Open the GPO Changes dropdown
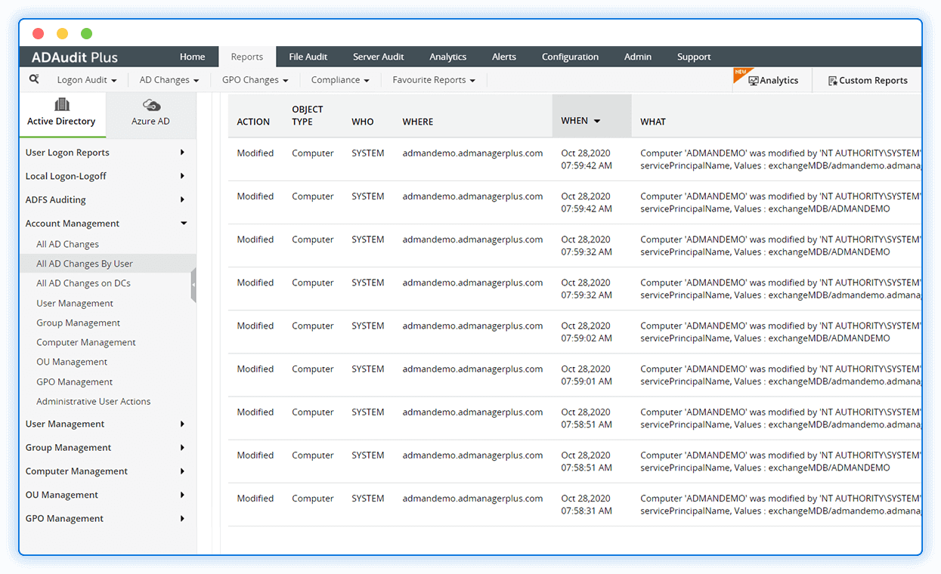 [255, 80]
